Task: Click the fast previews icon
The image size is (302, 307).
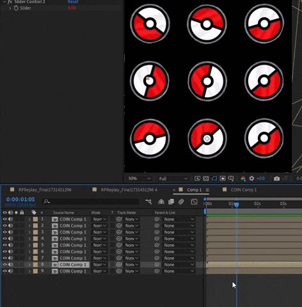Action: [197, 178]
